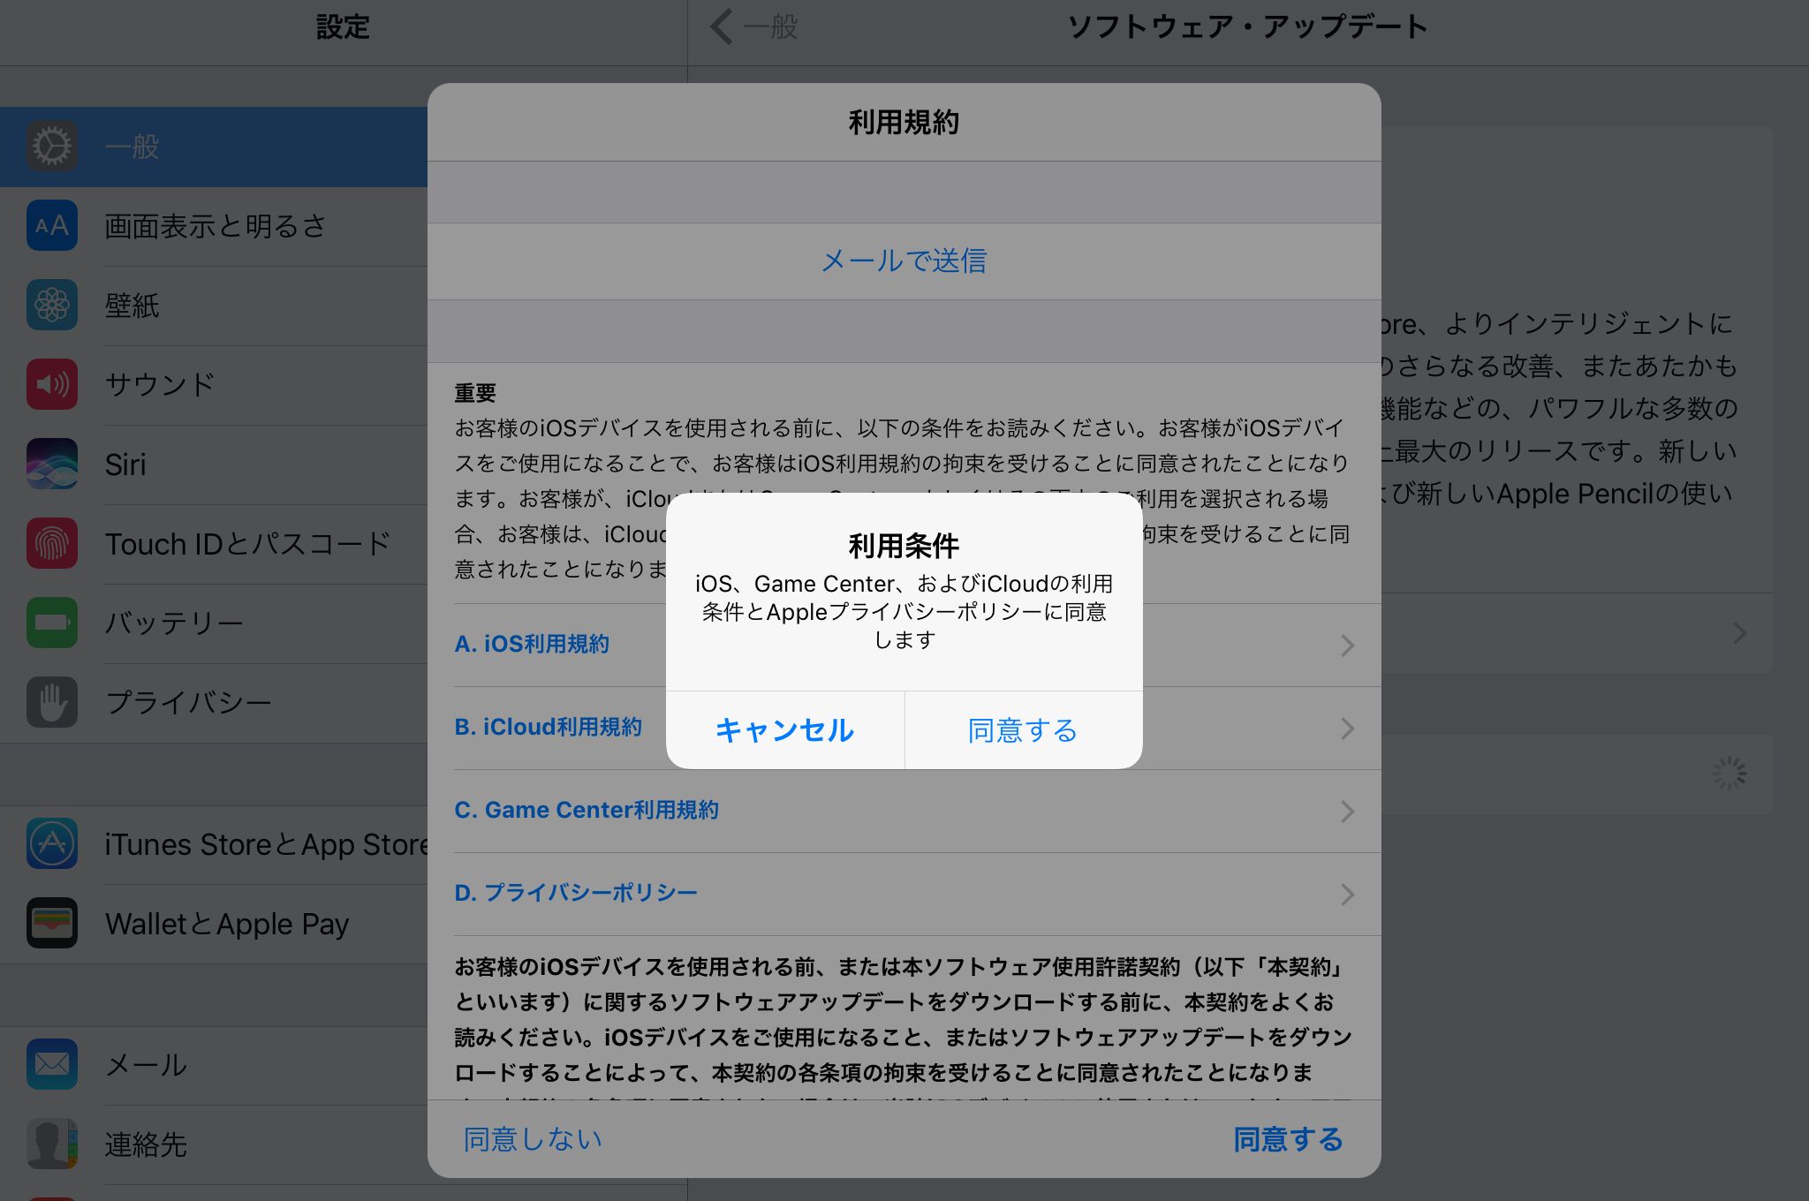
Task: Tap 一般 back label in navigation bar
Action: point(770,26)
